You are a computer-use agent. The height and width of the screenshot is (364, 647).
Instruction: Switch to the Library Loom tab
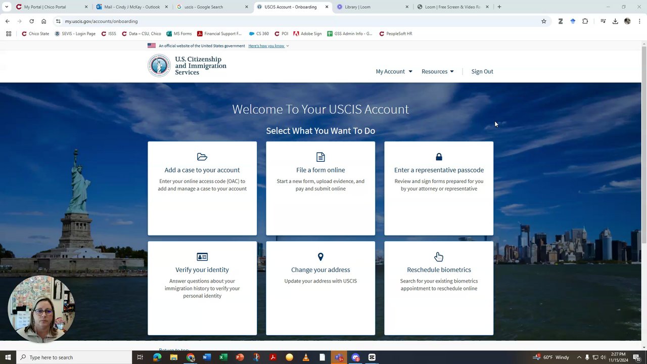[373, 7]
